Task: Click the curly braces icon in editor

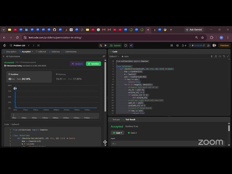Action: (x=220, y=57)
